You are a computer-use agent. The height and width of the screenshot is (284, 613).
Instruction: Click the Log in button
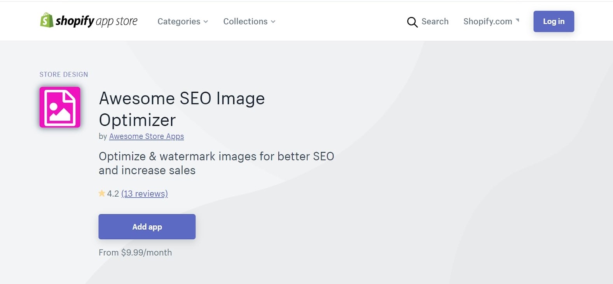(554, 21)
